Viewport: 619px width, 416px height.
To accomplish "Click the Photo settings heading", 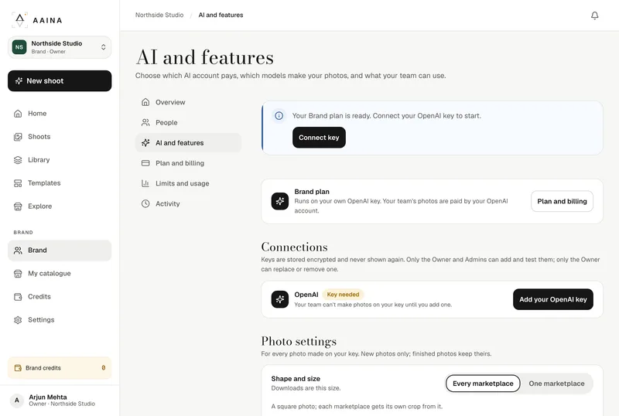I will pos(299,342).
